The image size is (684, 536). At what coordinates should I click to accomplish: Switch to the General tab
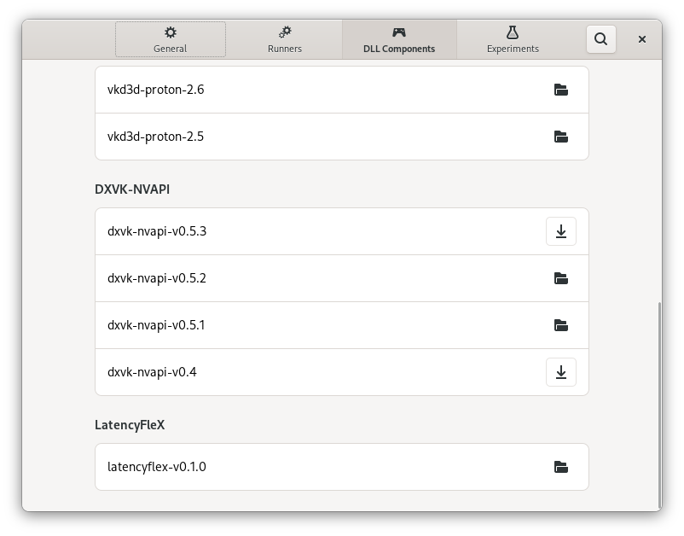coord(171,39)
